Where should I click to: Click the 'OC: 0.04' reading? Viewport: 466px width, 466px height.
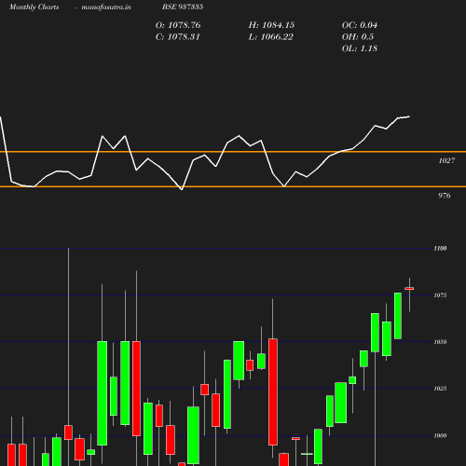coord(360,25)
